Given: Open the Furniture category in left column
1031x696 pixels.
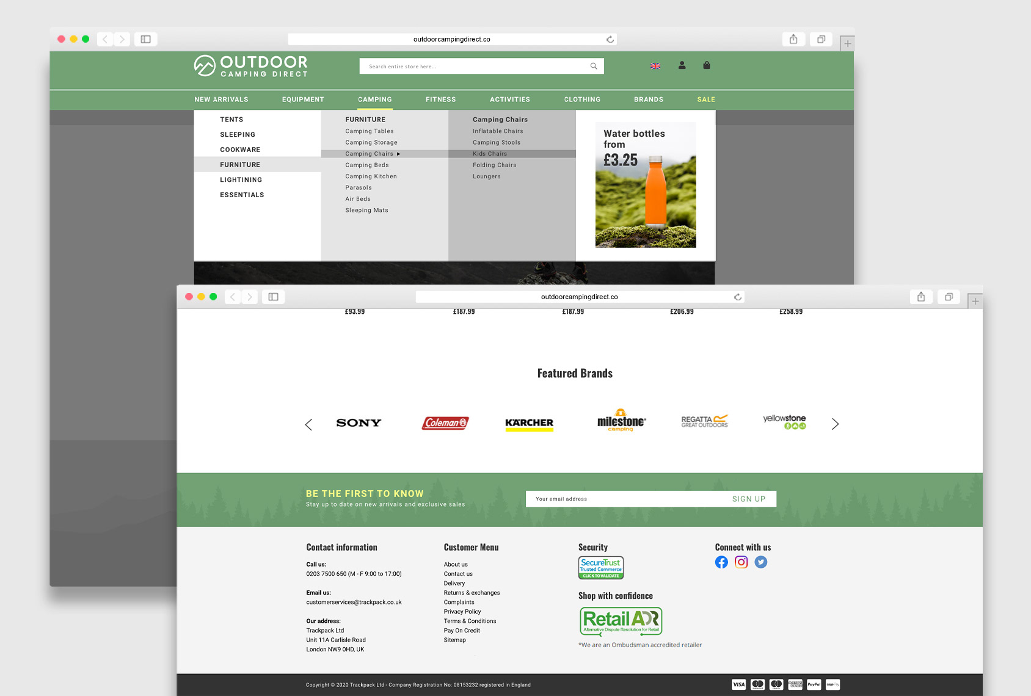Looking at the screenshot, I should click(257, 165).
